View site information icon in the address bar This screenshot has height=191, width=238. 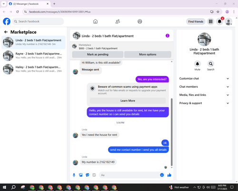(25, 12)
